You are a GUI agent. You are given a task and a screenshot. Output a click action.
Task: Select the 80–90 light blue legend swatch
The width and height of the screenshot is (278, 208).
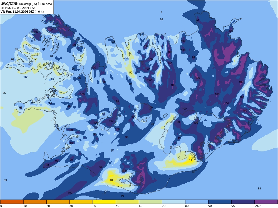click(x=197, y=202)
